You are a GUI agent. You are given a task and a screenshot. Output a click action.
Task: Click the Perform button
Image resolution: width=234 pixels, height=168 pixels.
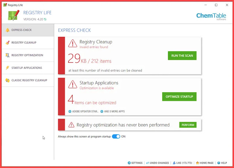click(x=188, y=125)
